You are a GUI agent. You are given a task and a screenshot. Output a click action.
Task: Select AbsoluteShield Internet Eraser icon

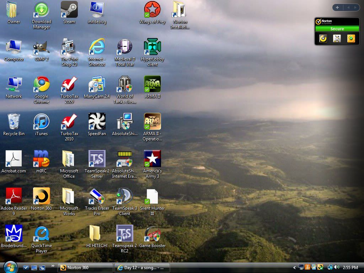coord(124,159)
